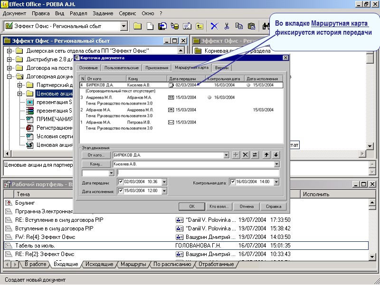
Task: Click the copy icon in toolbar
Action: point(239,26)
